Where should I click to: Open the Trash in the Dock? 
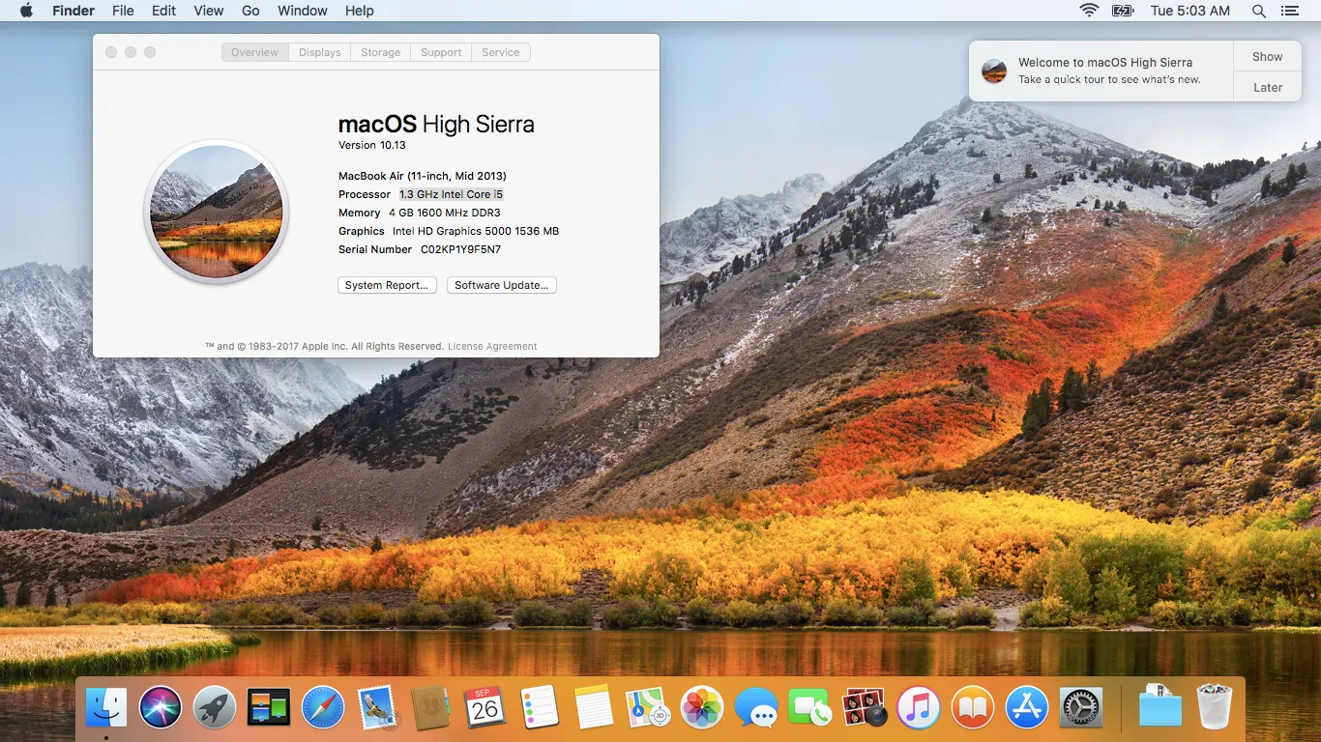point(1214,706)
